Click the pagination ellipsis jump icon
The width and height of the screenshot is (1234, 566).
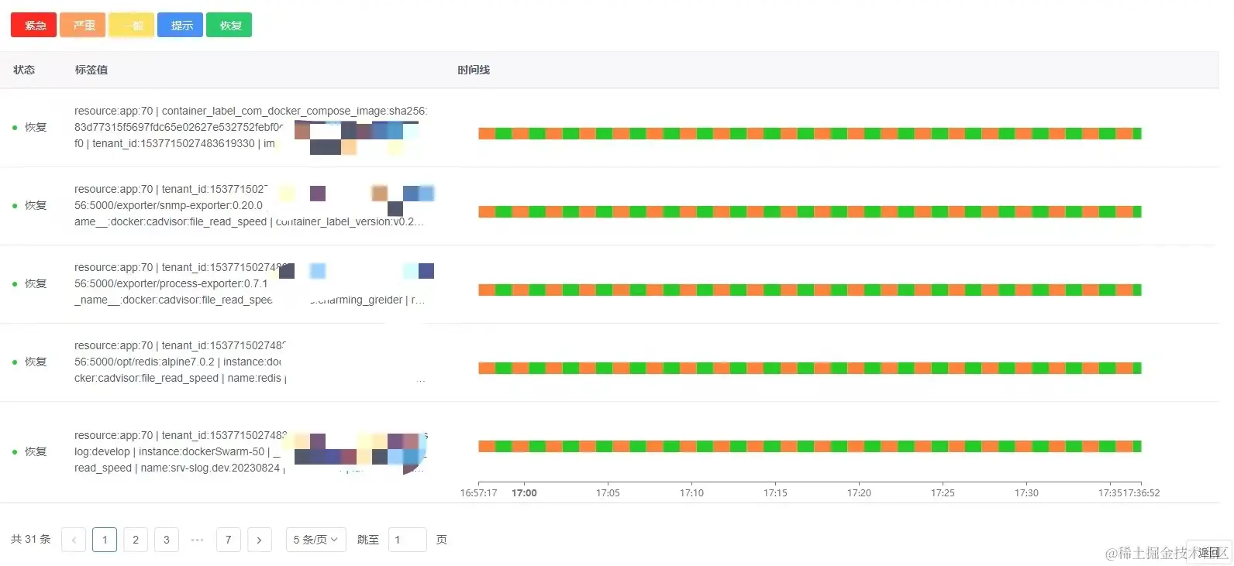(x=197, y=540)
